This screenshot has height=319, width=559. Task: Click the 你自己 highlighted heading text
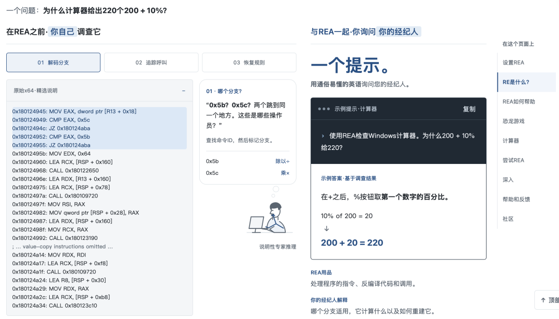63,32
